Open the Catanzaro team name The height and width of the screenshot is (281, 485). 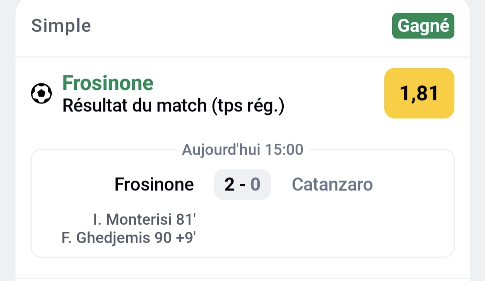pyautogui.click(x=332, y=185)
